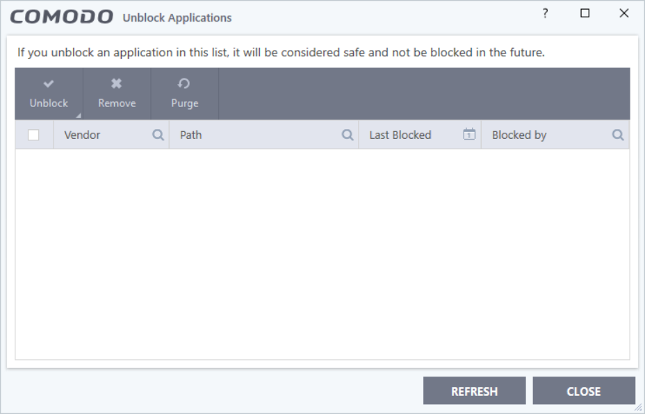Click the Unblock checkmark icon
This screenshot has height=414, width=645.
click(x=49, y=84)
